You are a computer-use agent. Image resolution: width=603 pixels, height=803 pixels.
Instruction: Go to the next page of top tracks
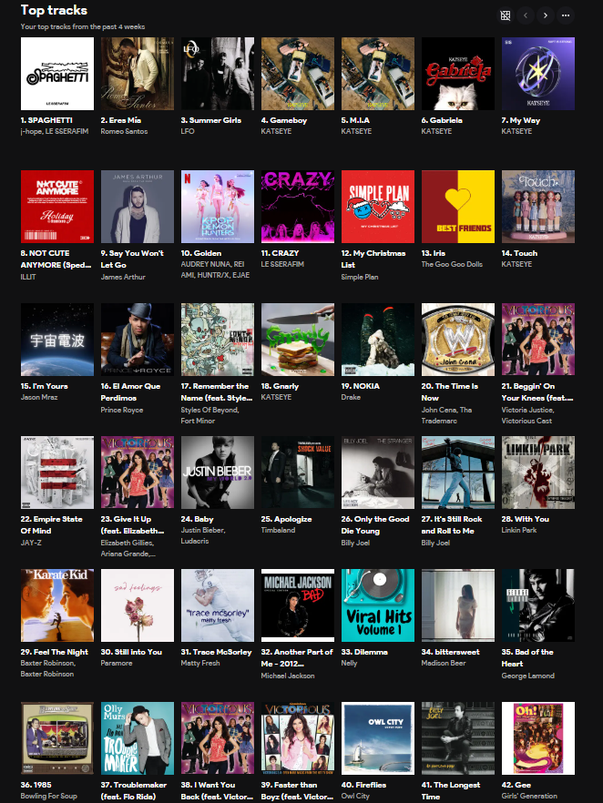point(545,15)
